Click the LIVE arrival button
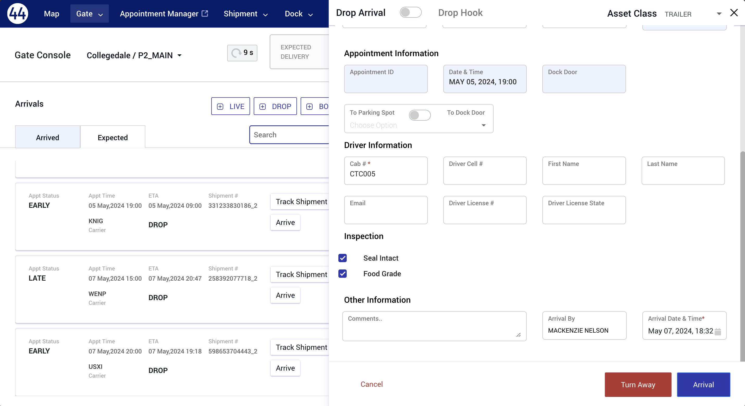This screenshot has width=745, height=406. 231,106
